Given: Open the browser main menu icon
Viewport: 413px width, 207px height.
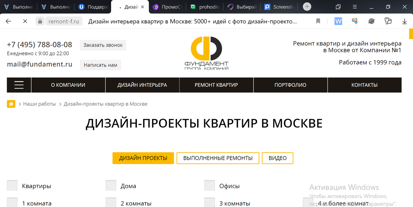Looking at the screenshot, I should pos(355,7).
